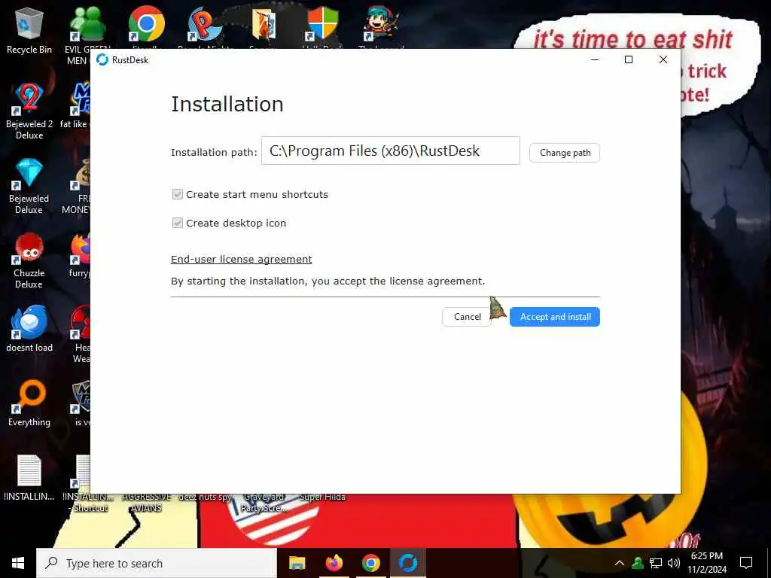The image size is (771, 578).
Task: Open the notification center icon
Action: tap(746, 563)
